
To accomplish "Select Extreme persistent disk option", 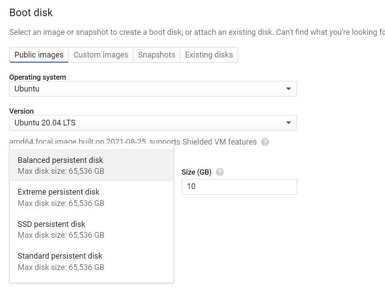I will pyautogui.click(x=92, y=197).
